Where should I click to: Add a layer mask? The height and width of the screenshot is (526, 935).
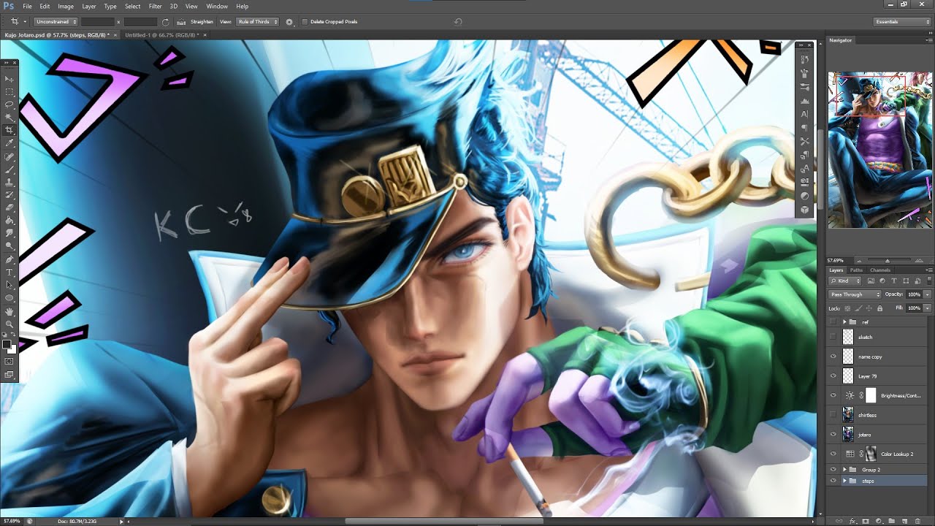[866, 521]
